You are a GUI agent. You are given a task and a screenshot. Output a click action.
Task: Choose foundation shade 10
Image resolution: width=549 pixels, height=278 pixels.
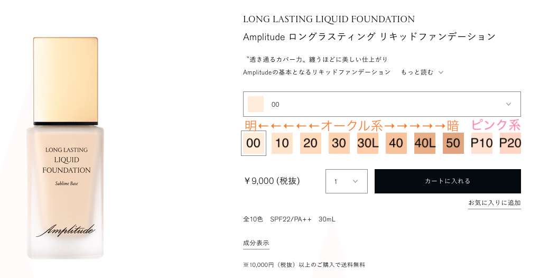click(x=282, y=143)
